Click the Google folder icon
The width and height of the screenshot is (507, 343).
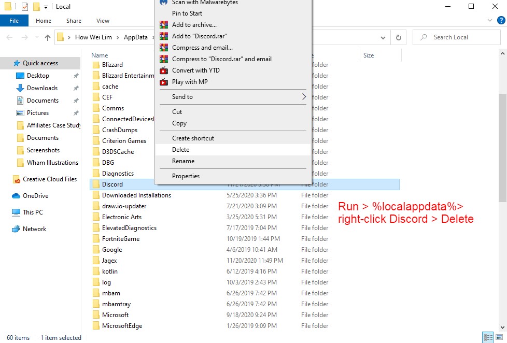96,250
